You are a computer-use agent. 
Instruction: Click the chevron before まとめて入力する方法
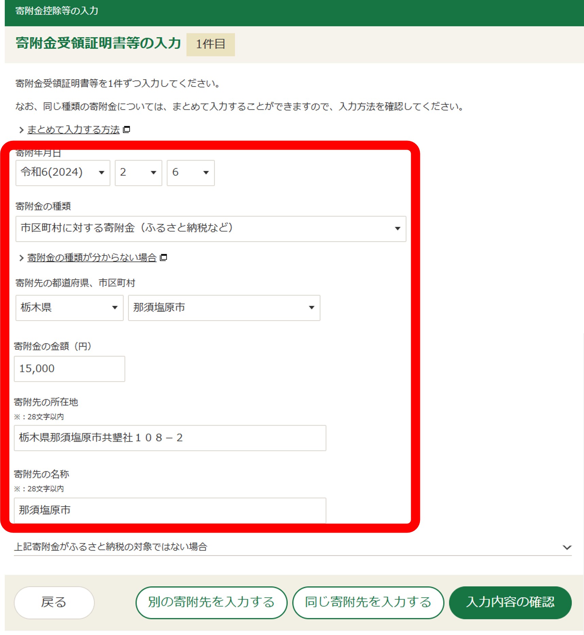click(21, 130)
